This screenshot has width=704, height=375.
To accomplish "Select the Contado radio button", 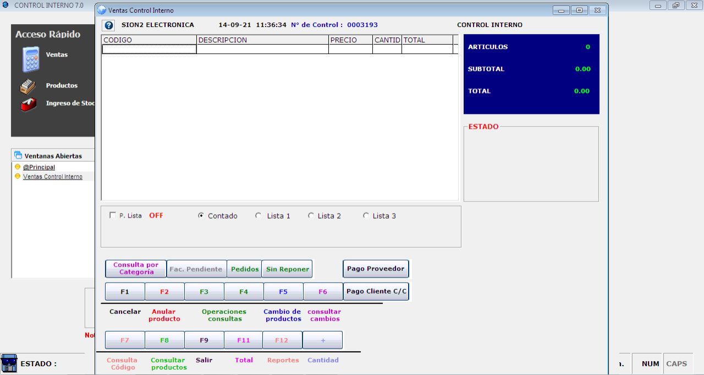I will point(201,216).
